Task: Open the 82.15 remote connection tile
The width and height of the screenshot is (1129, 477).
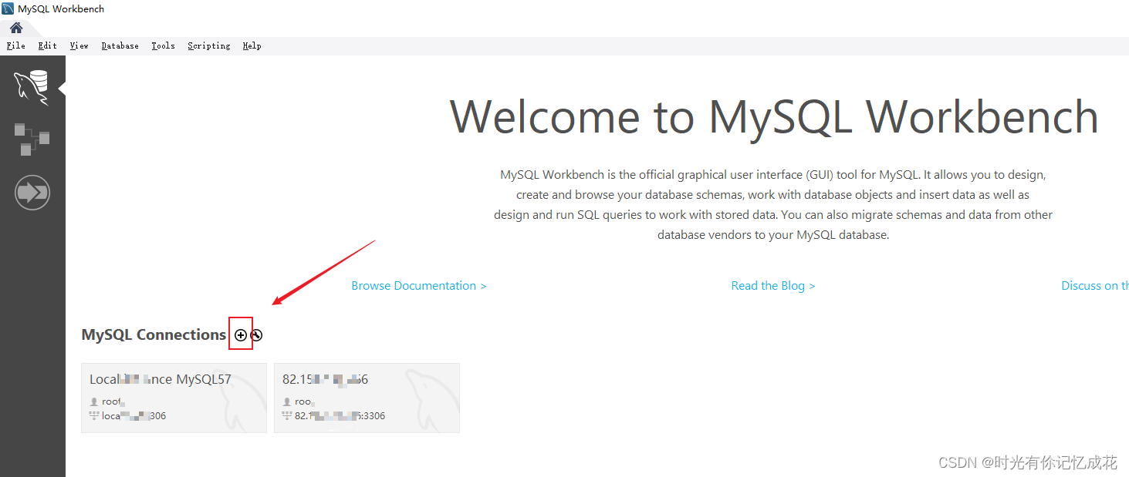Action: point(367,398)
